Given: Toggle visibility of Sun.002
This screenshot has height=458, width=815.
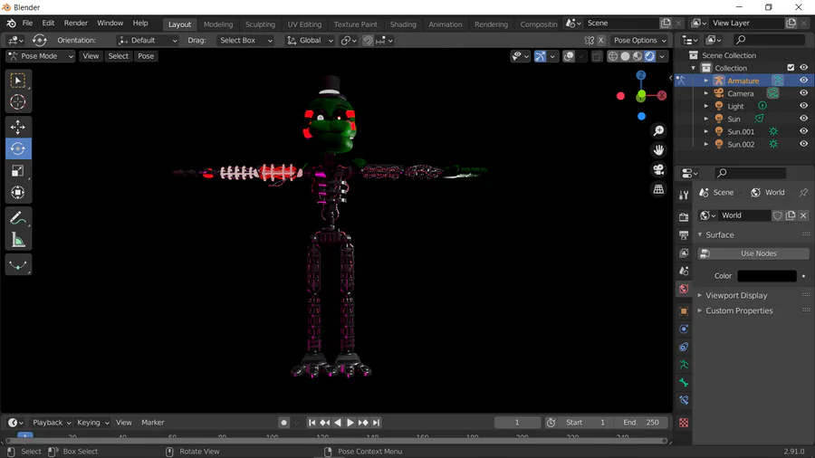Looking at the screenshot, I should tap(803, 144).
